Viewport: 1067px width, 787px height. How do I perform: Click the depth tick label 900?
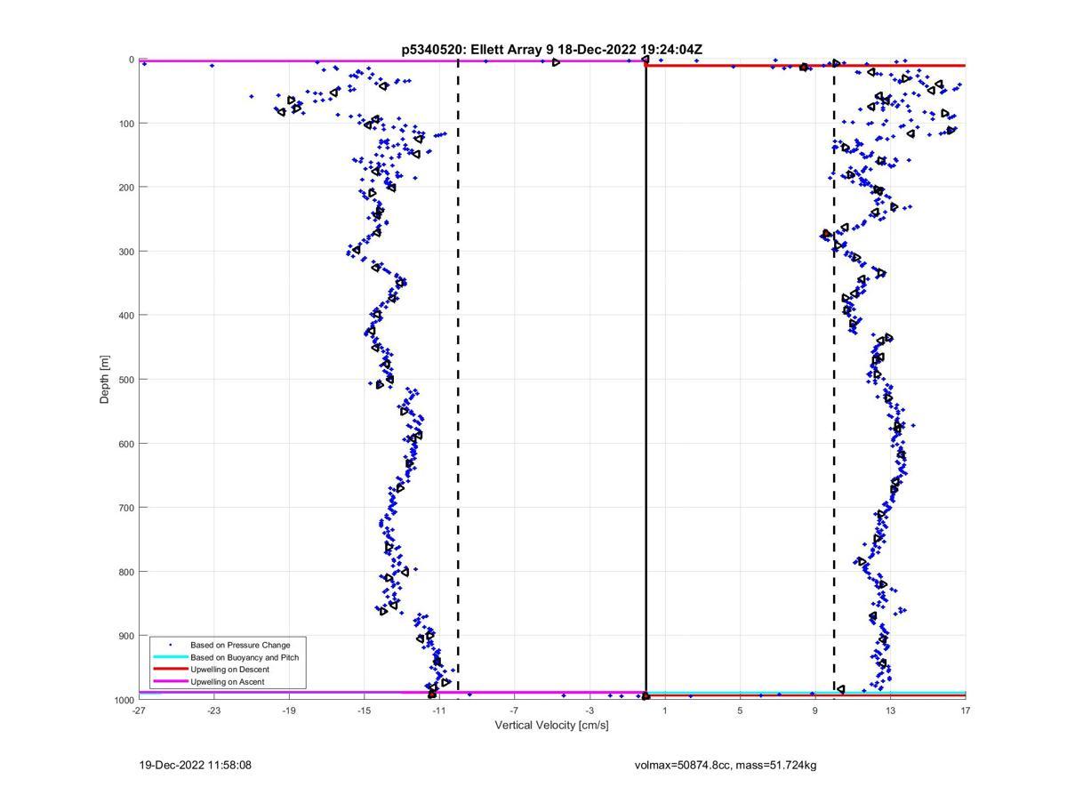click(x=126, y=636)
